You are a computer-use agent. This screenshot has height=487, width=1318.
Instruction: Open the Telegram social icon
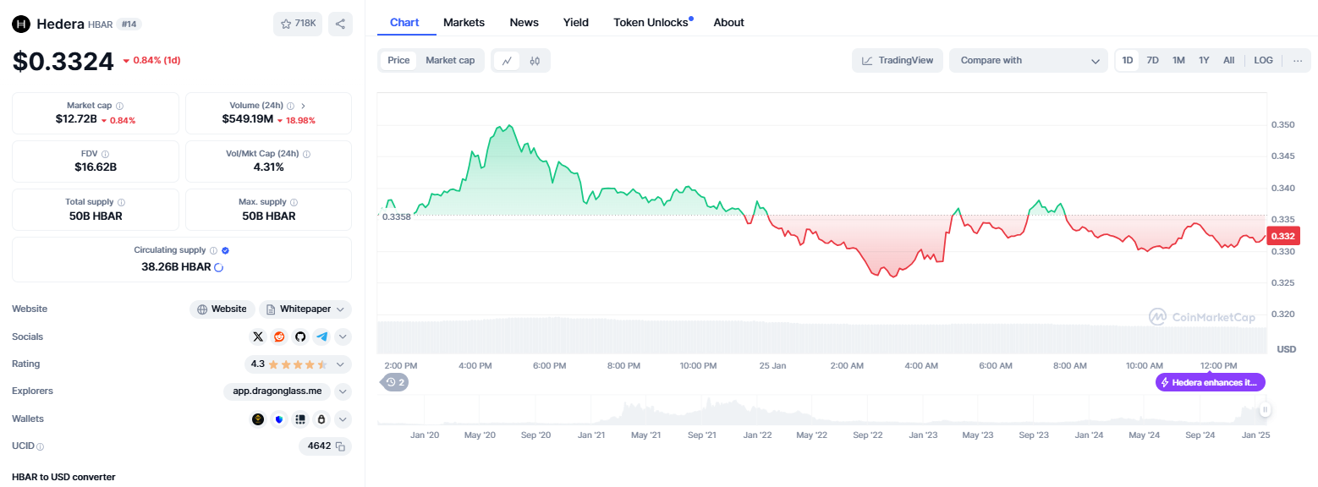click(321, 337)
